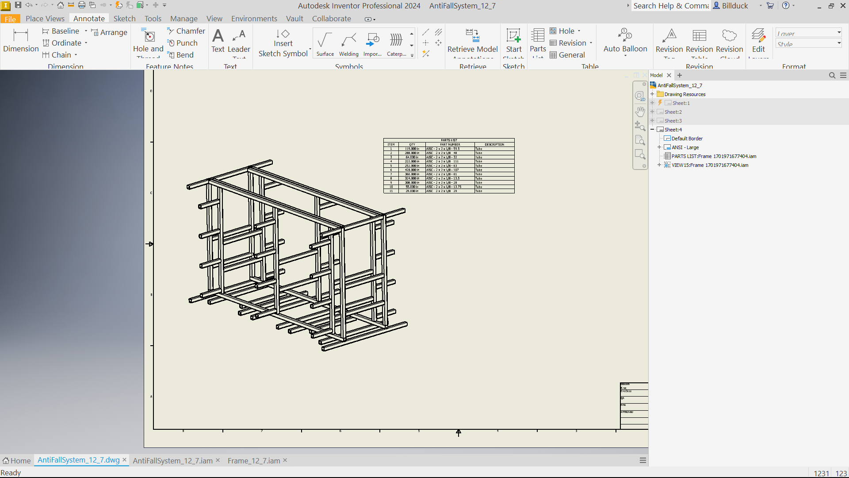Screen dimensions: 849x478
Task: Insert a Parts List table
Action: 538,42
